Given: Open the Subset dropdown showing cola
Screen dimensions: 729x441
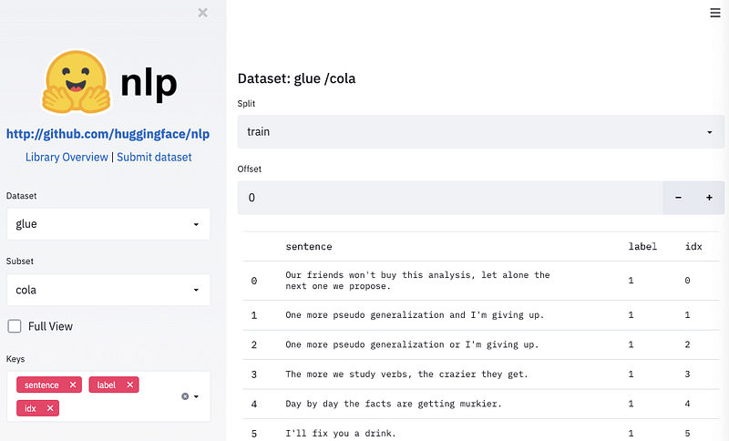Looking at the screenshot, I should (x=108, y=291).
